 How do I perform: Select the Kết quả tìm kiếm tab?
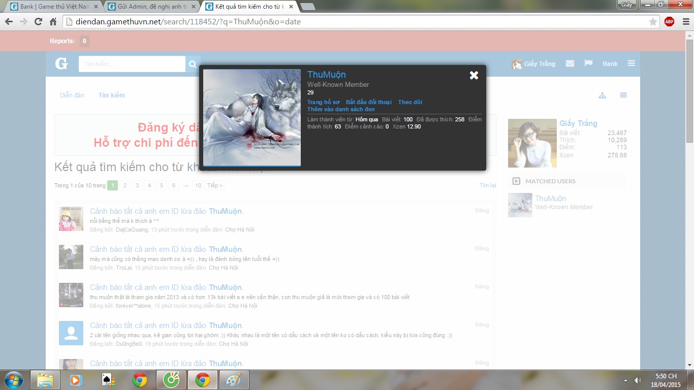pos(249,7)
